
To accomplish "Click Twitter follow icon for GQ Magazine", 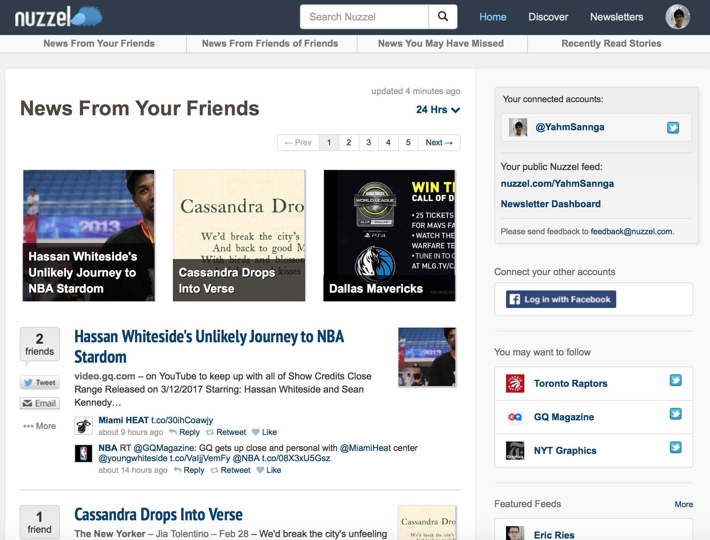I will click(676, 414).
